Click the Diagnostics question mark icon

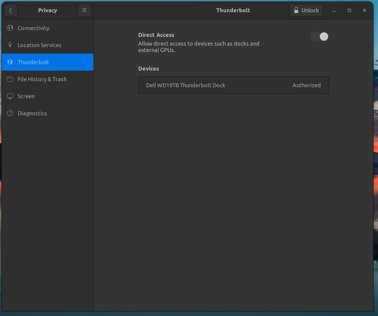[x=10, y=113]
